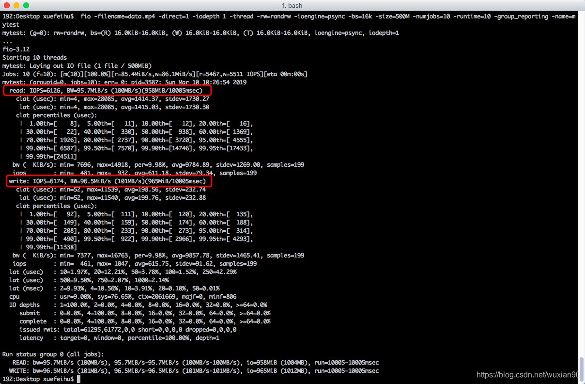Click the '| 1.00th=[ 92]' percentile row
585x384 pixels.
click(x=136, y=214)
